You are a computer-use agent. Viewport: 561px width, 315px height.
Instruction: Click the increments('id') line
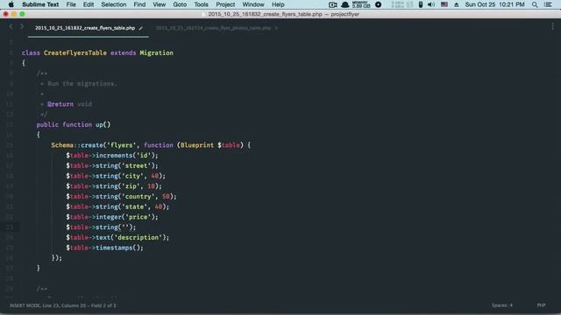(112, 156)
